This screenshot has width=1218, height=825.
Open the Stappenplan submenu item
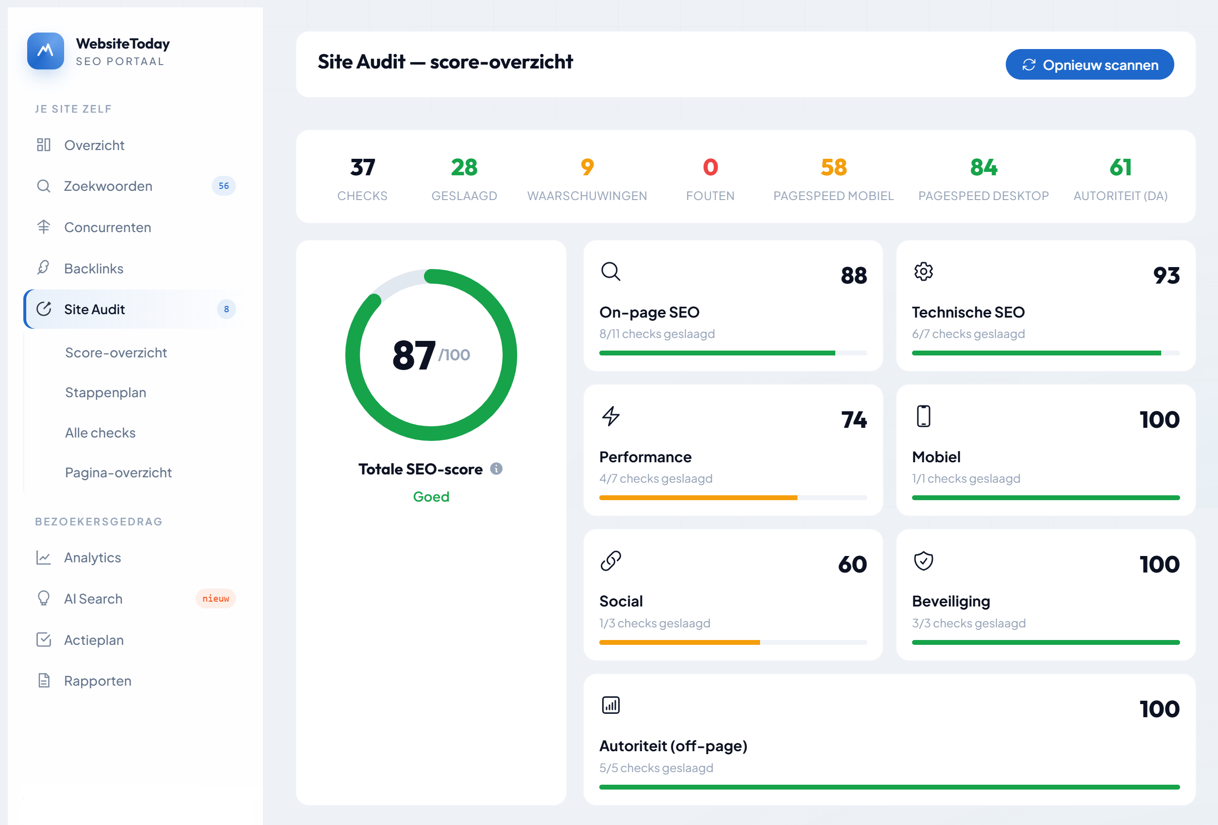click(105, 392)
